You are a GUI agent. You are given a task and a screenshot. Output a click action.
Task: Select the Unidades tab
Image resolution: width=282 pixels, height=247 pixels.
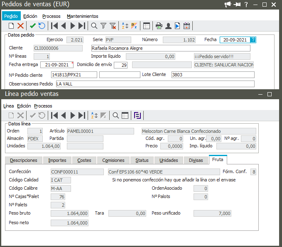[x=169, y=160]
